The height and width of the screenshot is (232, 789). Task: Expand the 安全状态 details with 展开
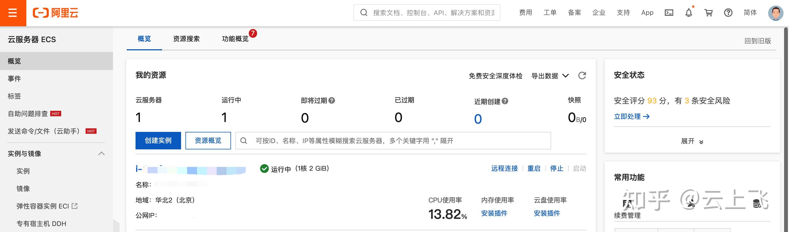(692, 141)
